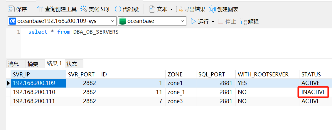Click the Beautify SQL (美化 SQL) icon
Screen dimensions: 332x130
pos(84,9)
